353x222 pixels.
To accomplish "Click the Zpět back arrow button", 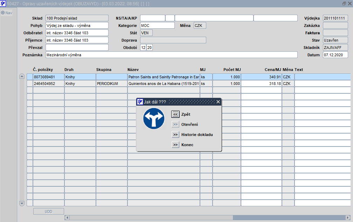I will [175, 114].
